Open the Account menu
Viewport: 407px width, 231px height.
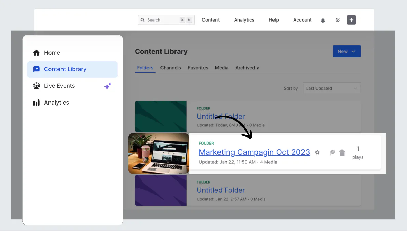303,20
